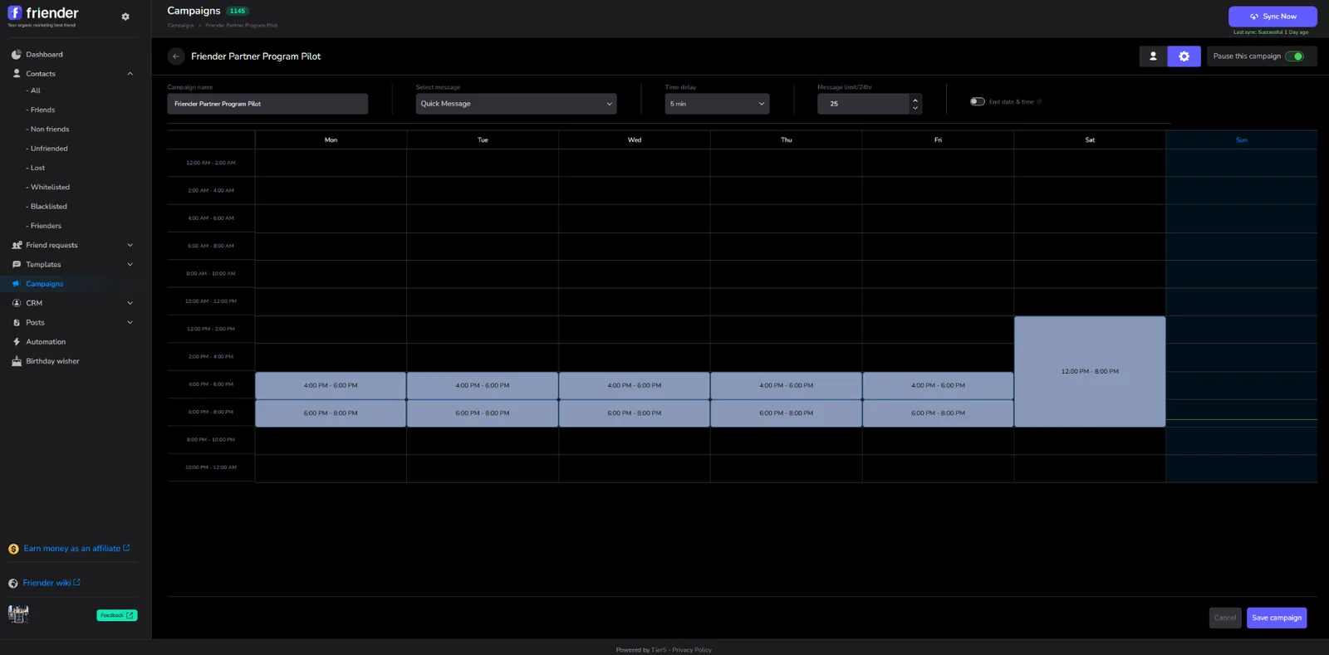Click the Templates chat bubble icon

point(17,265)
